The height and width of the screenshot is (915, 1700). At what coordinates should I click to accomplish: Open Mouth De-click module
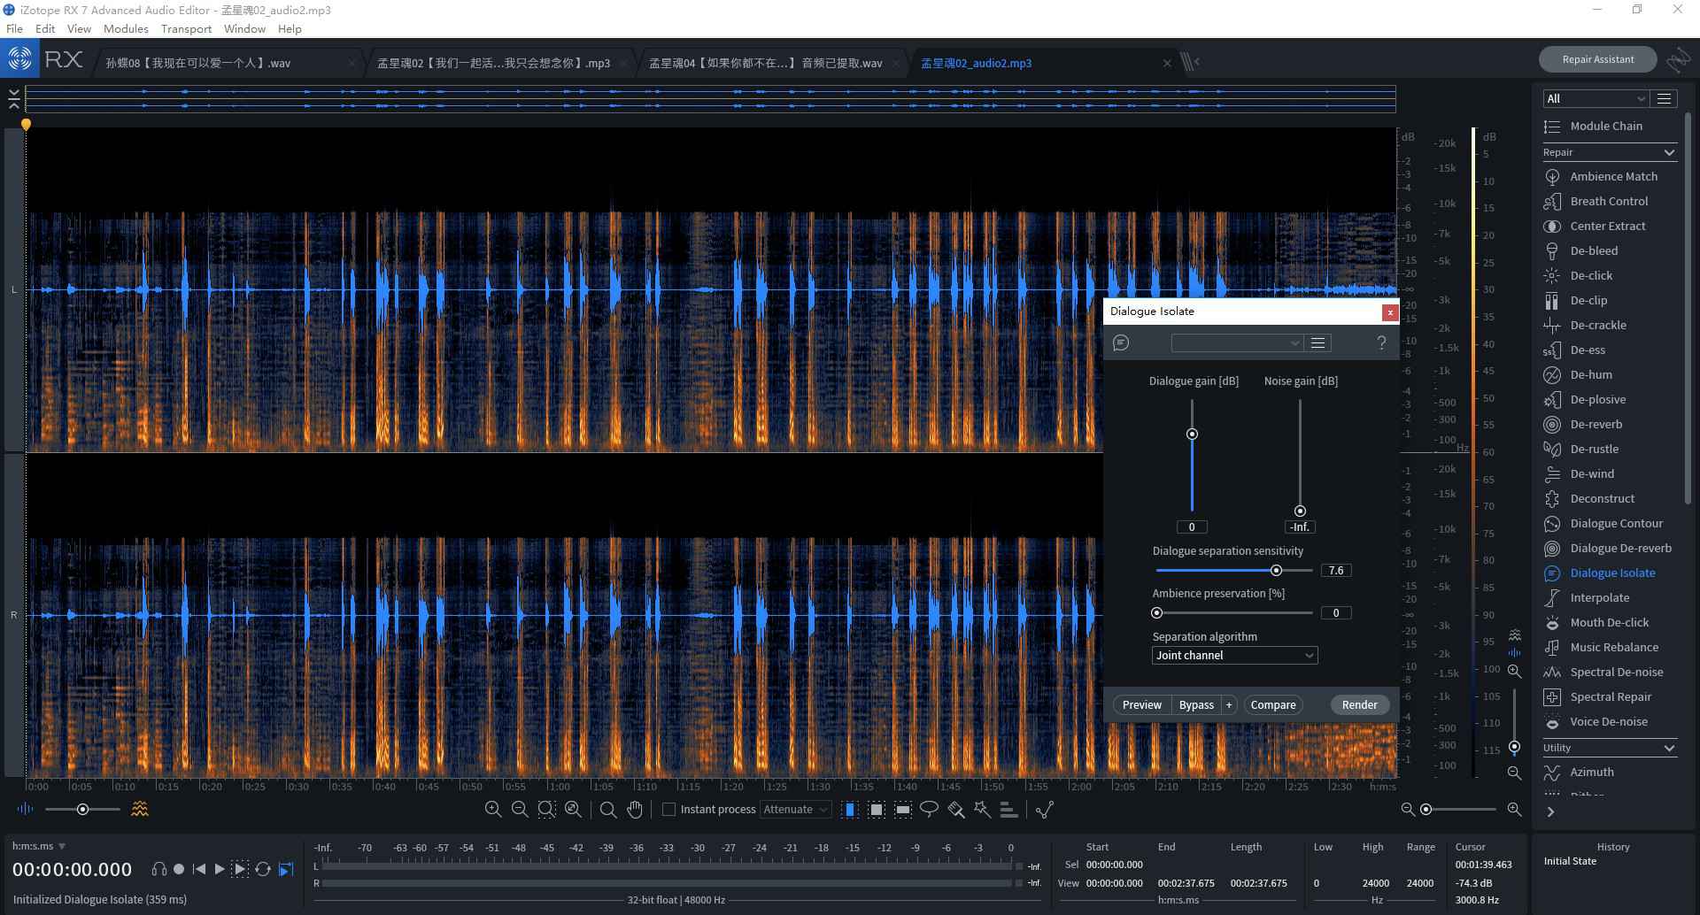pos(1609,622)
